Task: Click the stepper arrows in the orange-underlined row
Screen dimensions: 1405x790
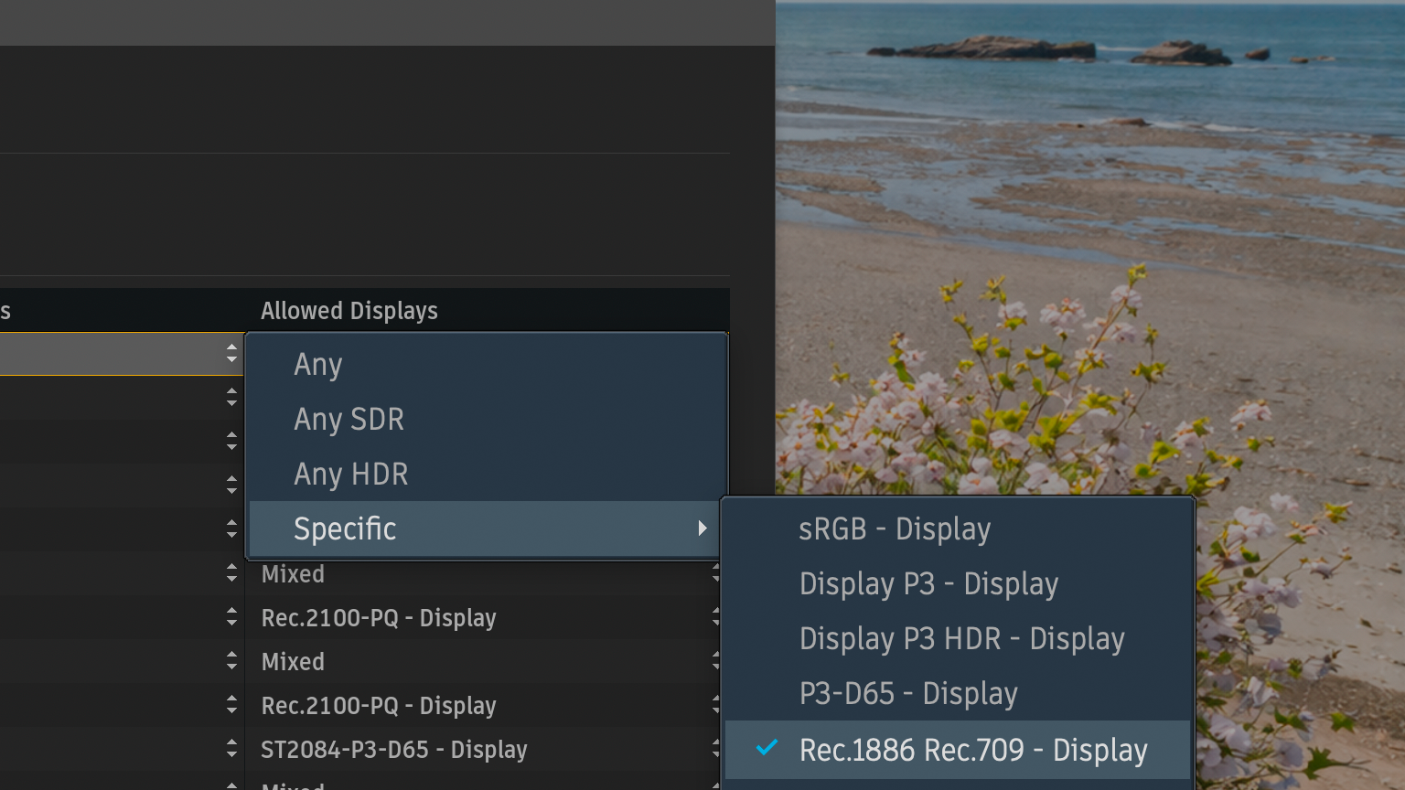Action: pos(231,354)
